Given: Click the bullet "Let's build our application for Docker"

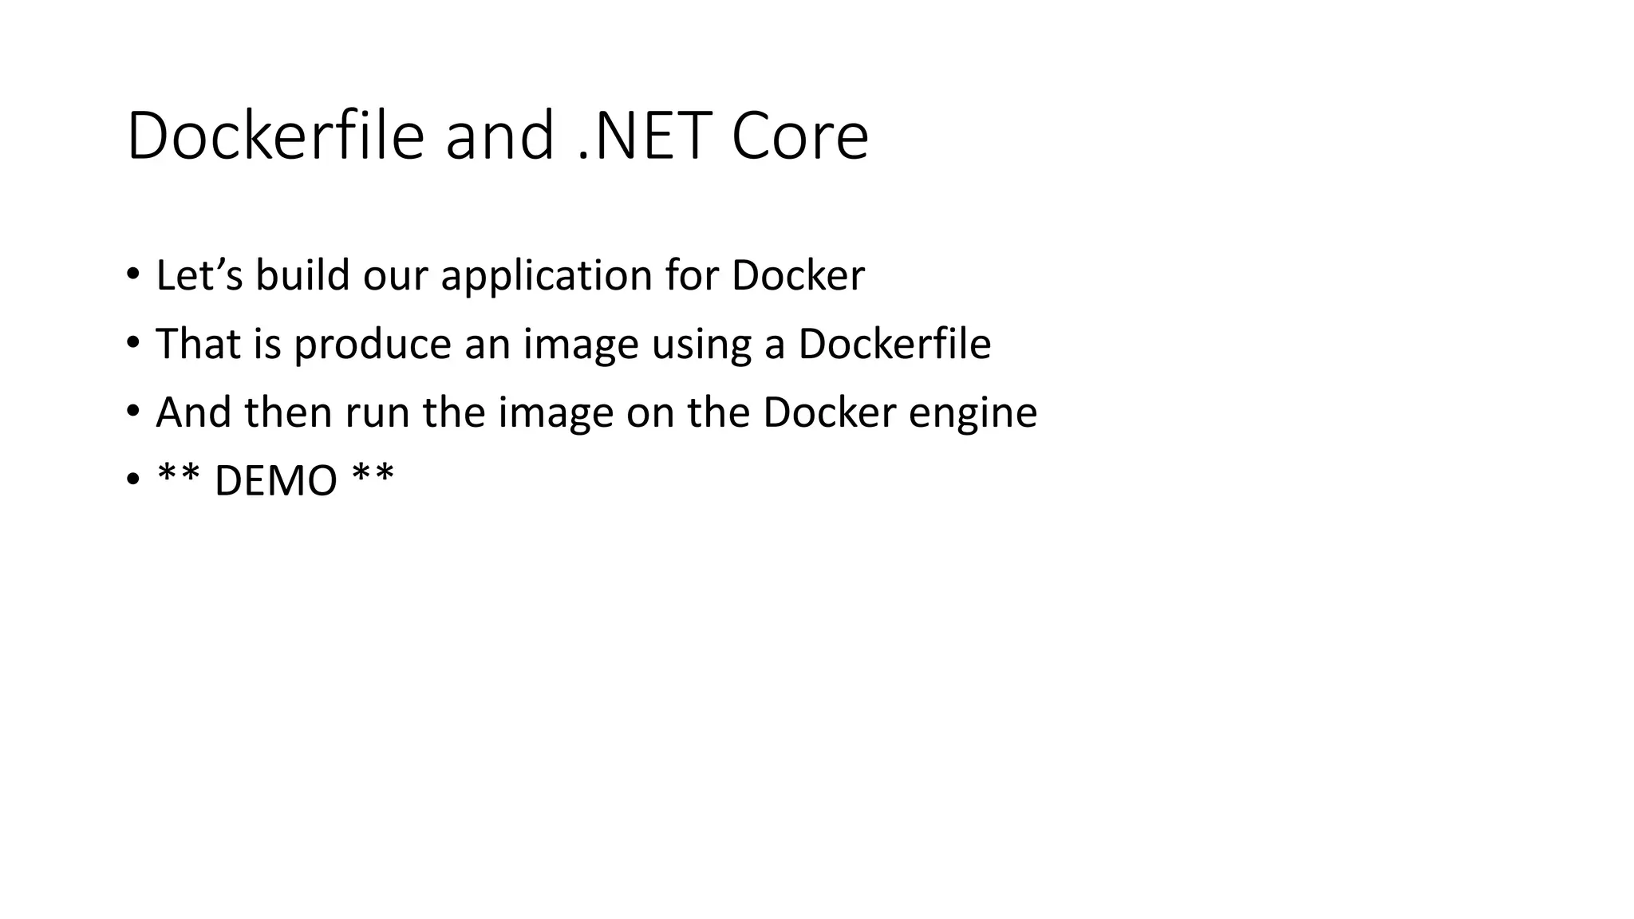Looking at the screenshot, I should click(x=510, y=275).
